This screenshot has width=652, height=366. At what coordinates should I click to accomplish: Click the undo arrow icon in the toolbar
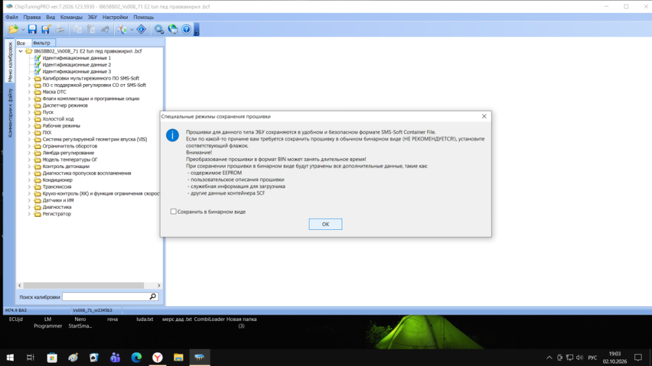(x=105, y=29)
